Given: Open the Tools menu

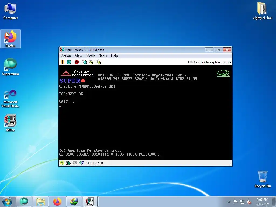Looking at the screenshot, I should (x=103, y=56).
